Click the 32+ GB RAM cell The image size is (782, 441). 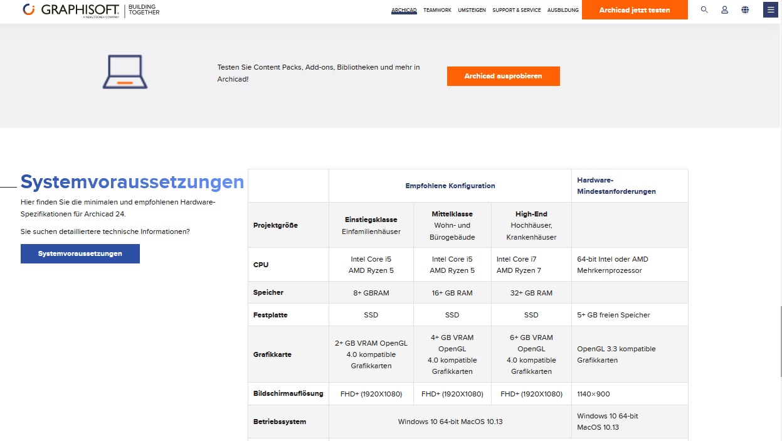pyautogui.click(x=531, y=292)
